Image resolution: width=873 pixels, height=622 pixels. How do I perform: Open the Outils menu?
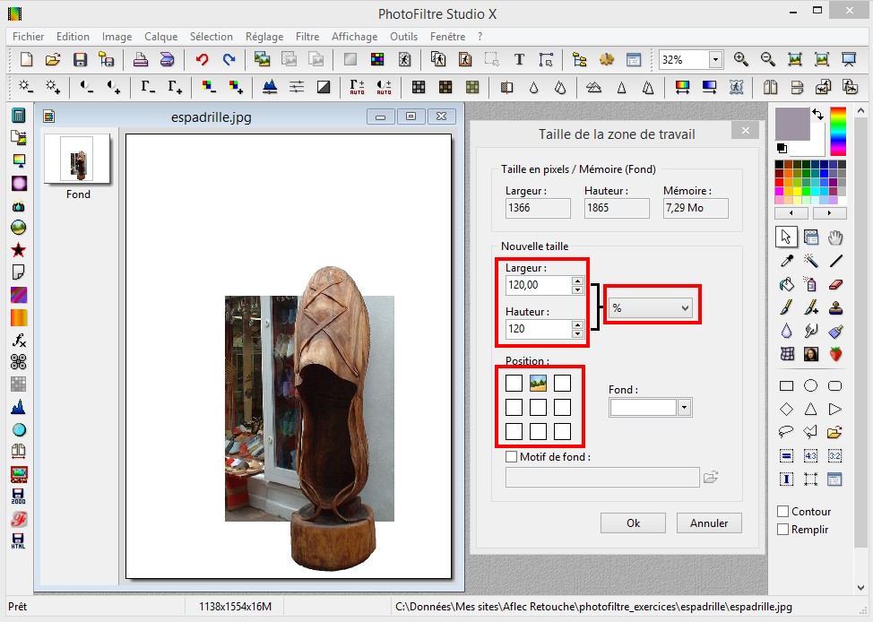coord(403,36)
